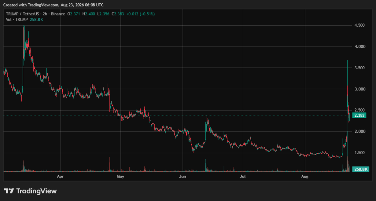Click the L2.356 low value
The width and height of the screenshot is (376, 201).
coord(103,14)
